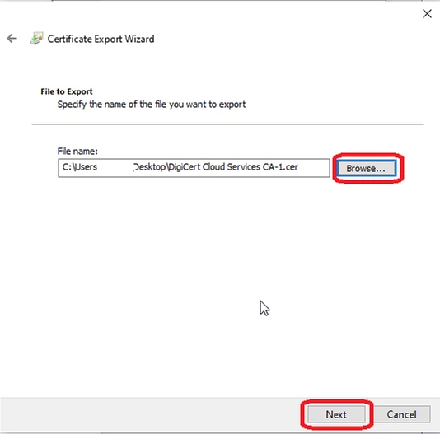Screen dimensions: 440x434
Task: Focus the File name input field
Action: 194,168
